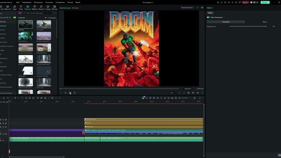Toggle visibility eye of third gold effect track
The image size is (281, 158).
click(6, 127)
